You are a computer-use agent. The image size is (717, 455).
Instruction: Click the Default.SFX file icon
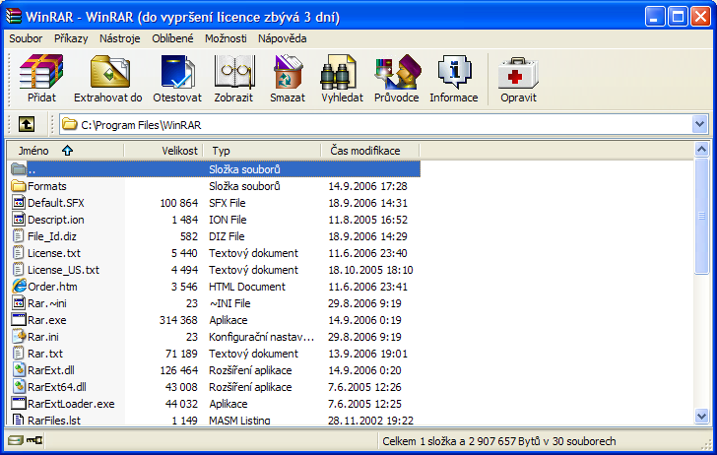click(x=19, y=203)
